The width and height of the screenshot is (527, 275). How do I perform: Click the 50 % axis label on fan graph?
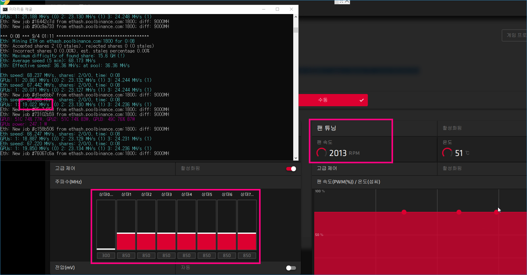coord(319,235)
